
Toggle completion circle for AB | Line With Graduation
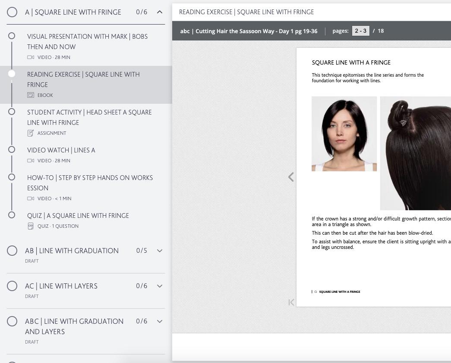(x=12, y=251)
